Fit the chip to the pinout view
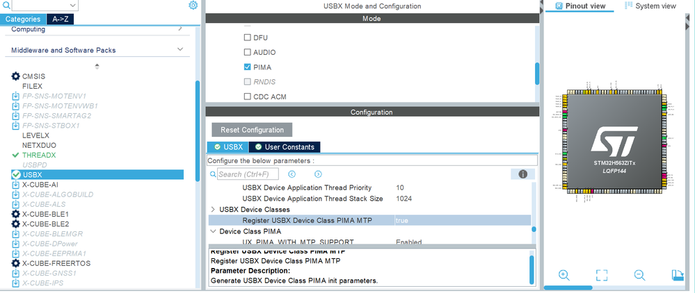The image size is (695, 293). pos(602,275)
